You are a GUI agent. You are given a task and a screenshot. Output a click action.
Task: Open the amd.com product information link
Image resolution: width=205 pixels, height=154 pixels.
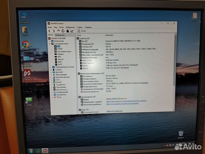[126, 101]
